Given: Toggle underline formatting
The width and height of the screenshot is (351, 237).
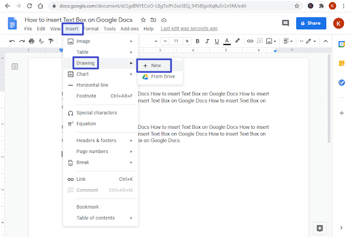Looking at the screenshot, I should tap(217, 41).
